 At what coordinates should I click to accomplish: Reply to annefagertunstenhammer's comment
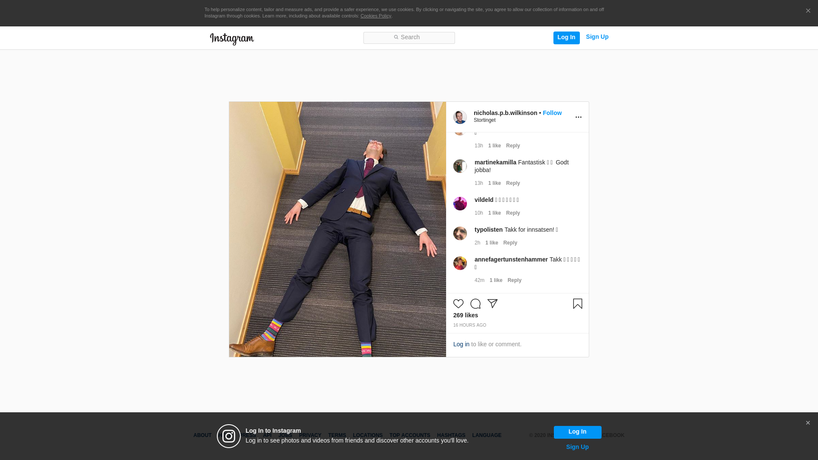[x=514, y=280]
